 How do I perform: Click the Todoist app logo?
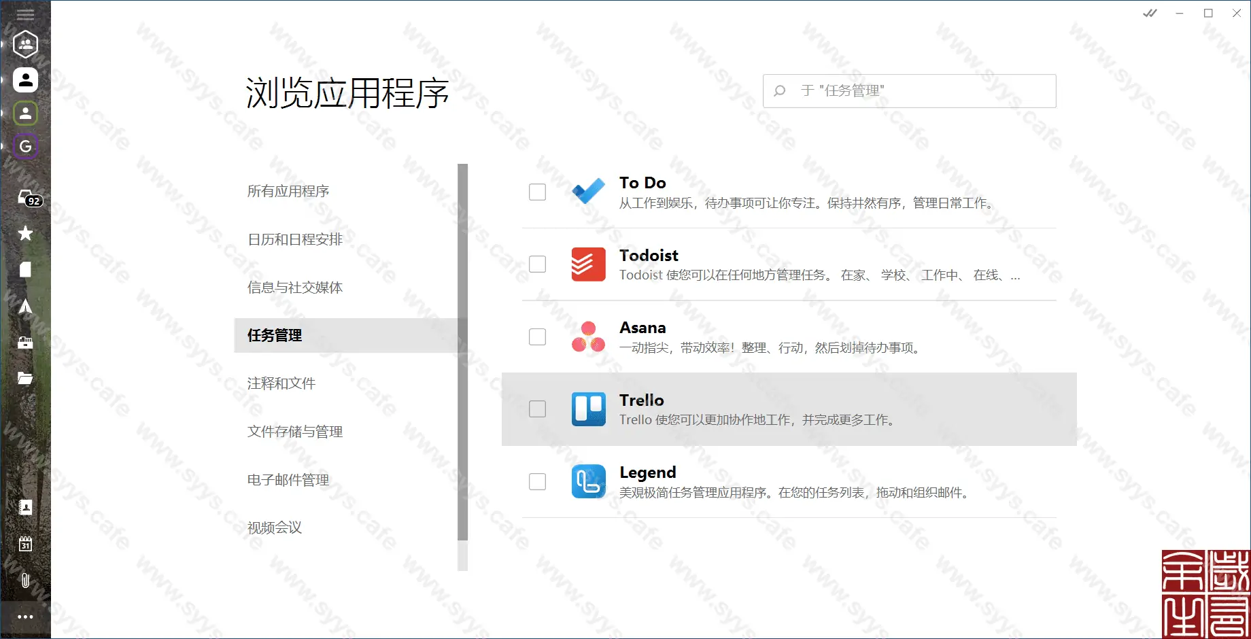pos(588,264)
